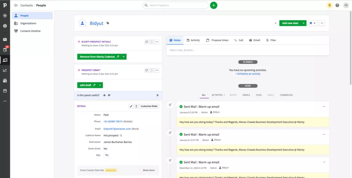Switch to Activity tab
This screenshot has height=178, width=352.
pos(193,40)
